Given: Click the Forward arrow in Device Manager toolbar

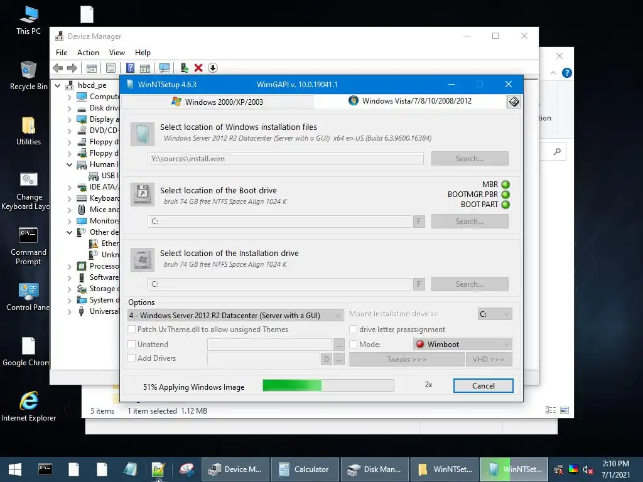Looking at the screenshot, I should tap(72, 68).
